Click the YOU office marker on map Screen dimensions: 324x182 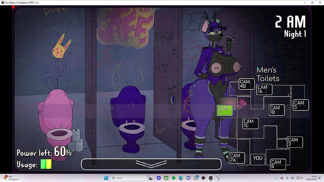[x=258, y=158]
